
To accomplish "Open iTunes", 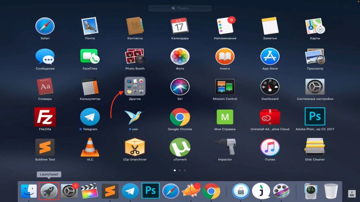I will pos(270,147).
